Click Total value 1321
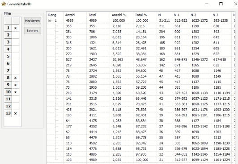This screenshot has width=238, height=164. [93, 43]
